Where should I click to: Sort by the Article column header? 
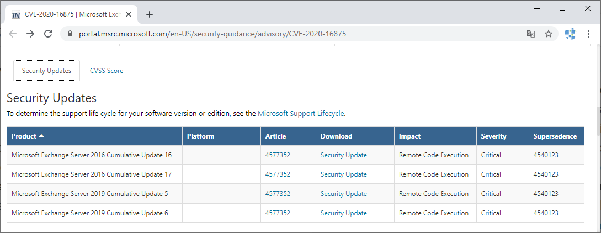pyautogui.click(x=288, y=136)
